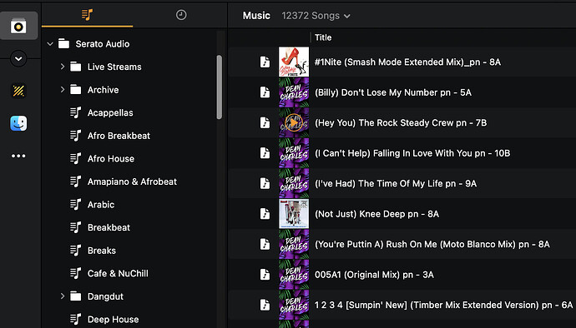
Task: Click the Music heading
Action: pos(256,15)
